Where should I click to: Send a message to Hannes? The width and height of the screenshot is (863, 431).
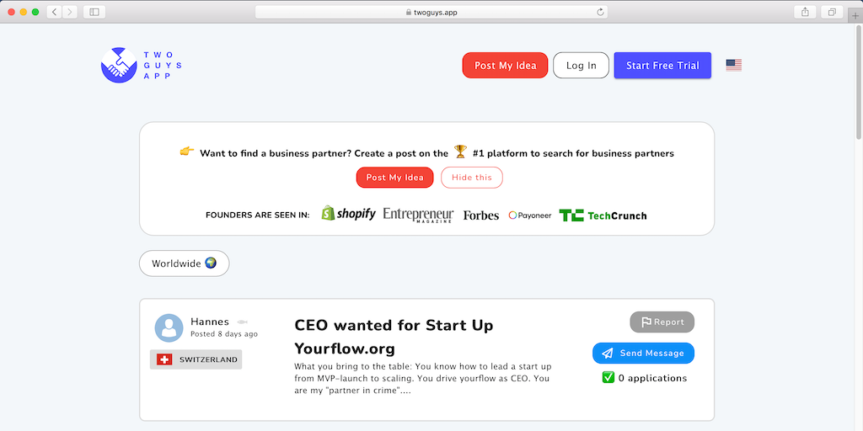[x=643, y=354]
